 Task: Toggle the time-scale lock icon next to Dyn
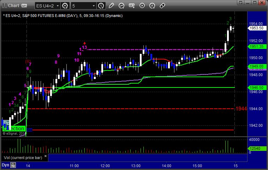click(13, 165)
